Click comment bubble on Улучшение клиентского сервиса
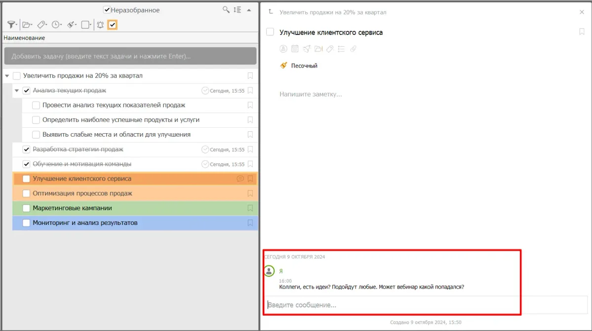This screenshot has height=331, width=592. [240, 179]
